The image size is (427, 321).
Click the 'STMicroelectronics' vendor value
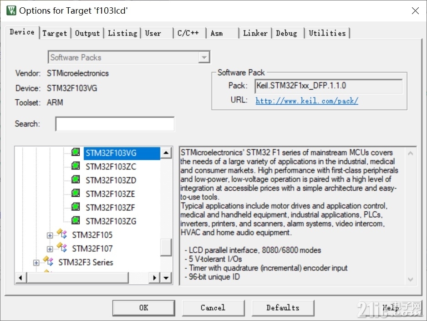click(x=77, y=73)
